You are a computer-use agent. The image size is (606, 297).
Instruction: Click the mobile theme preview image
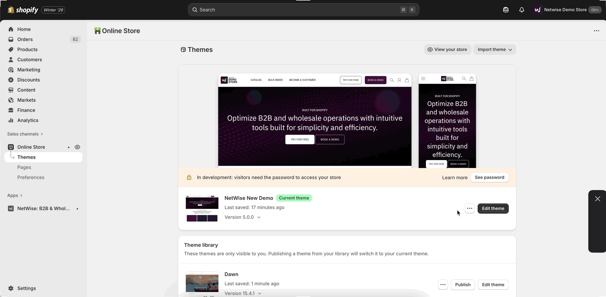pos(447,121)
